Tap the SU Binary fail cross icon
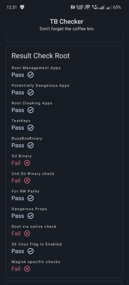The image size is (129, 285). point(27,163)
